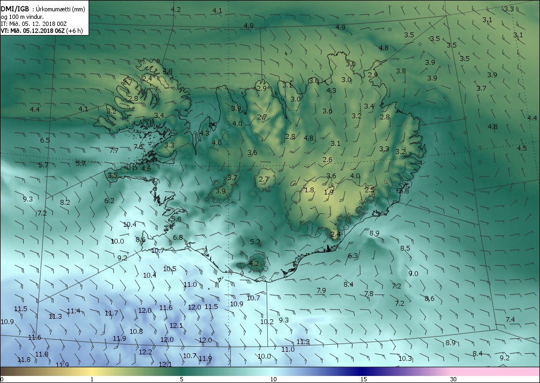Click the 12.2 value on the map
Viewport: 540px width, 383px height.
pyautogui.click(x=145, y=352)
